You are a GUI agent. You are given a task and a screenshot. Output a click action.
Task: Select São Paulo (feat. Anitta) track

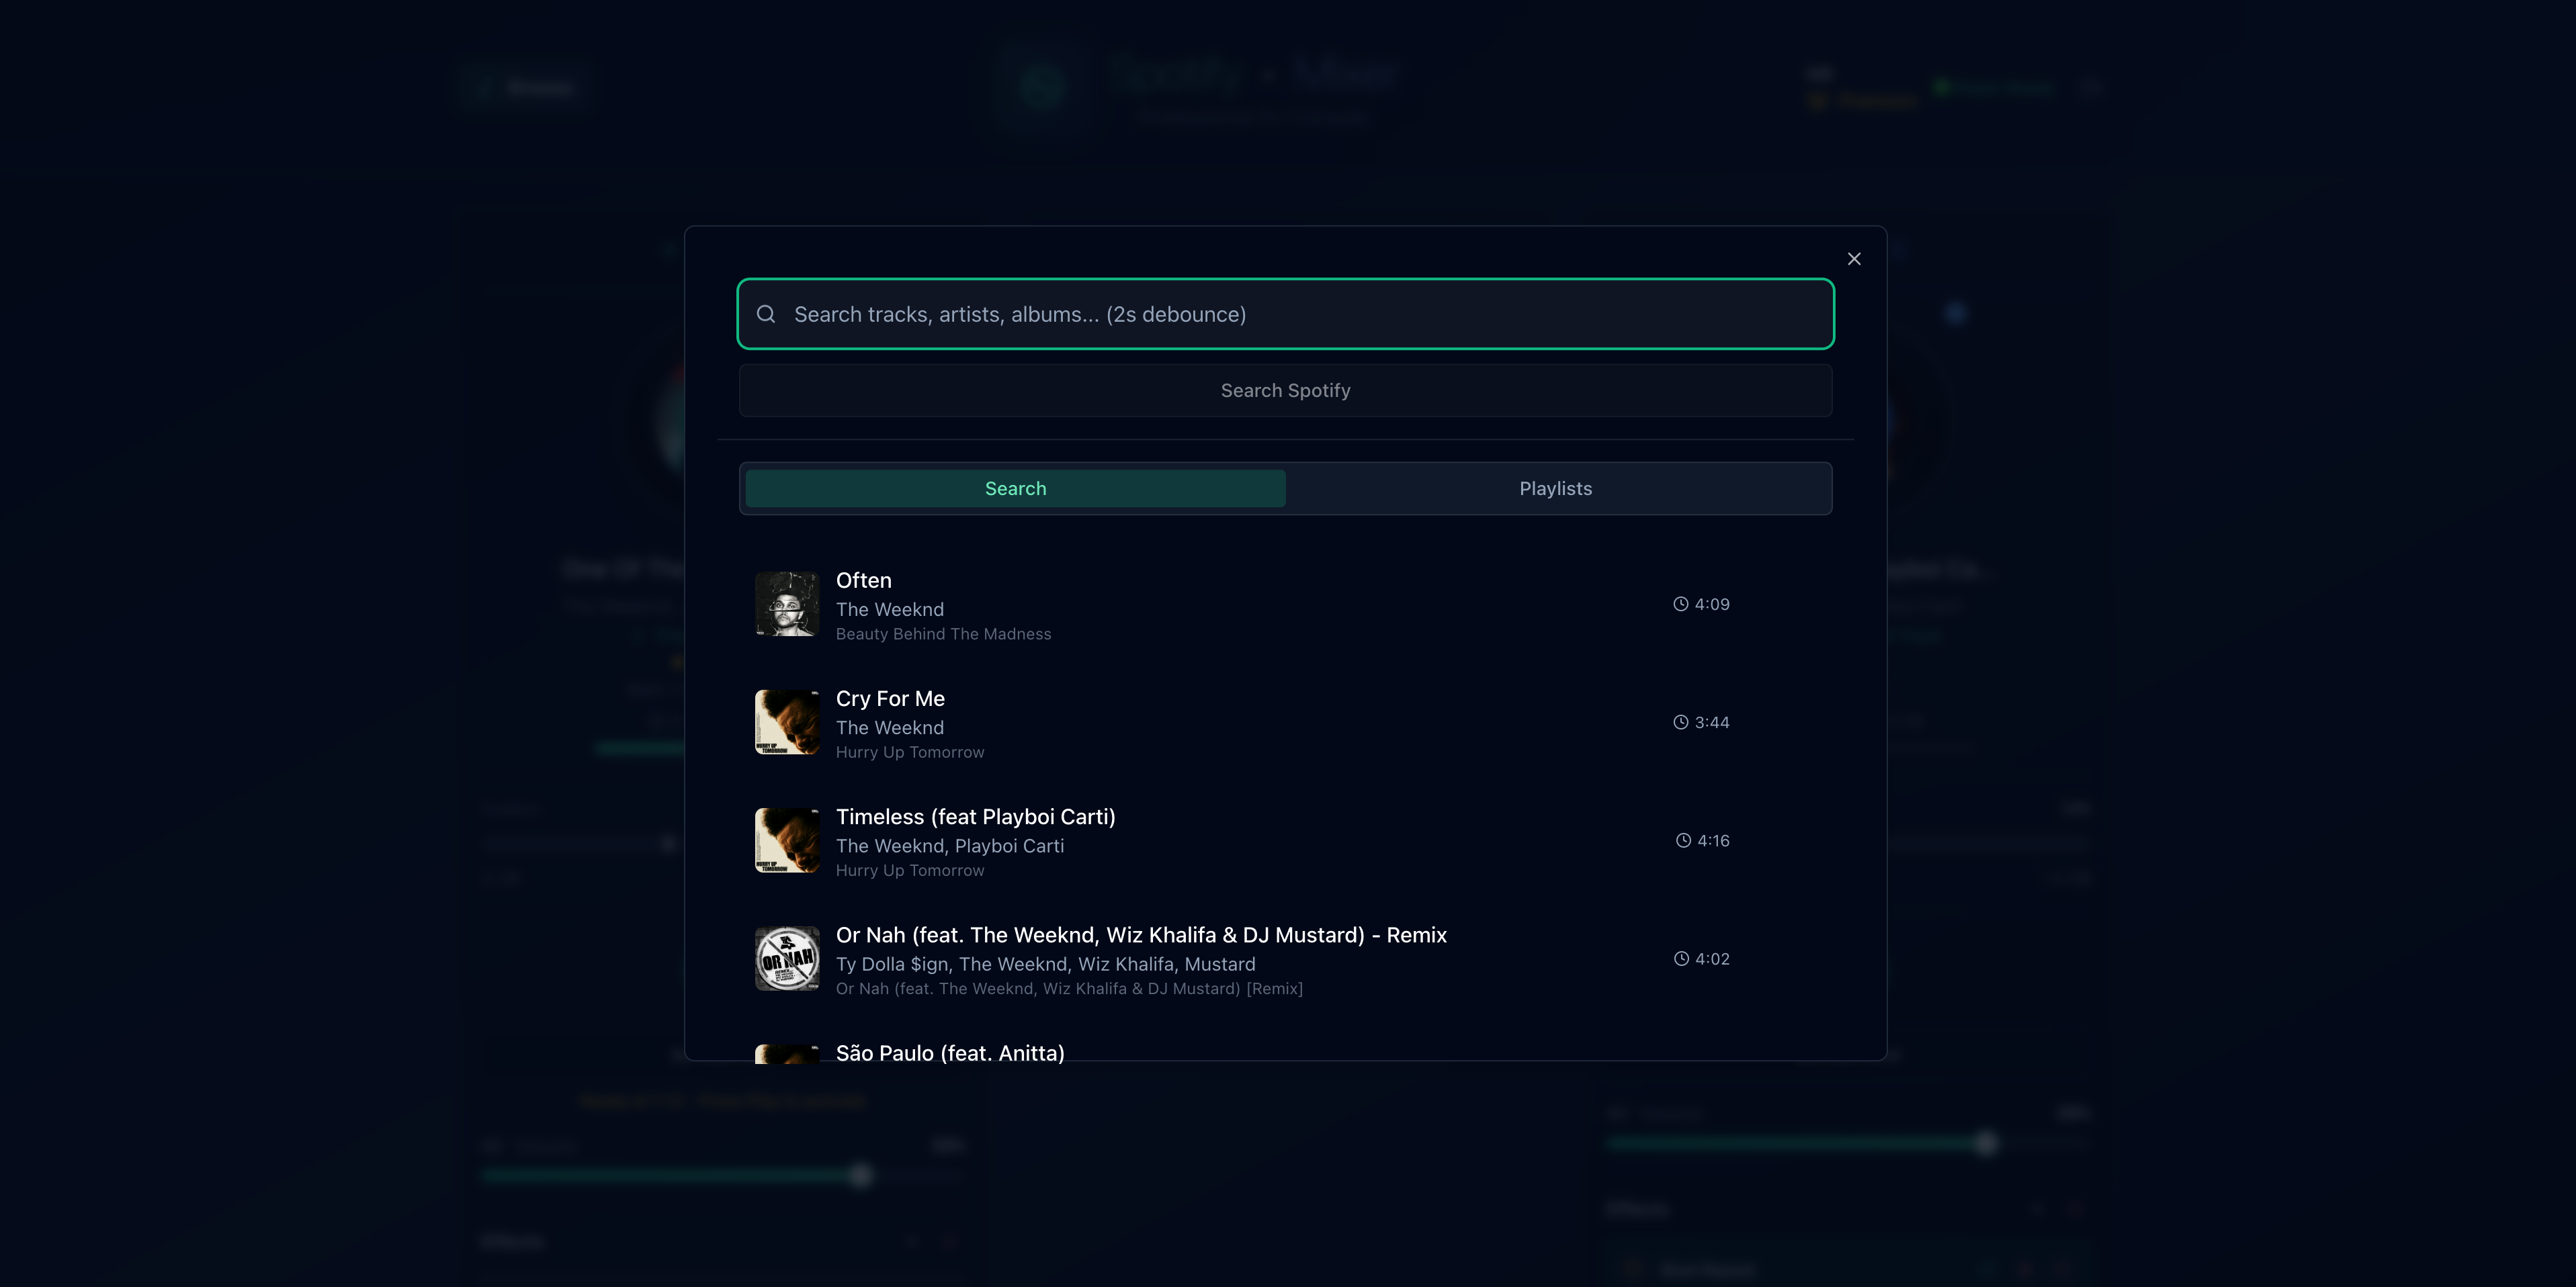coord(950,1052)
